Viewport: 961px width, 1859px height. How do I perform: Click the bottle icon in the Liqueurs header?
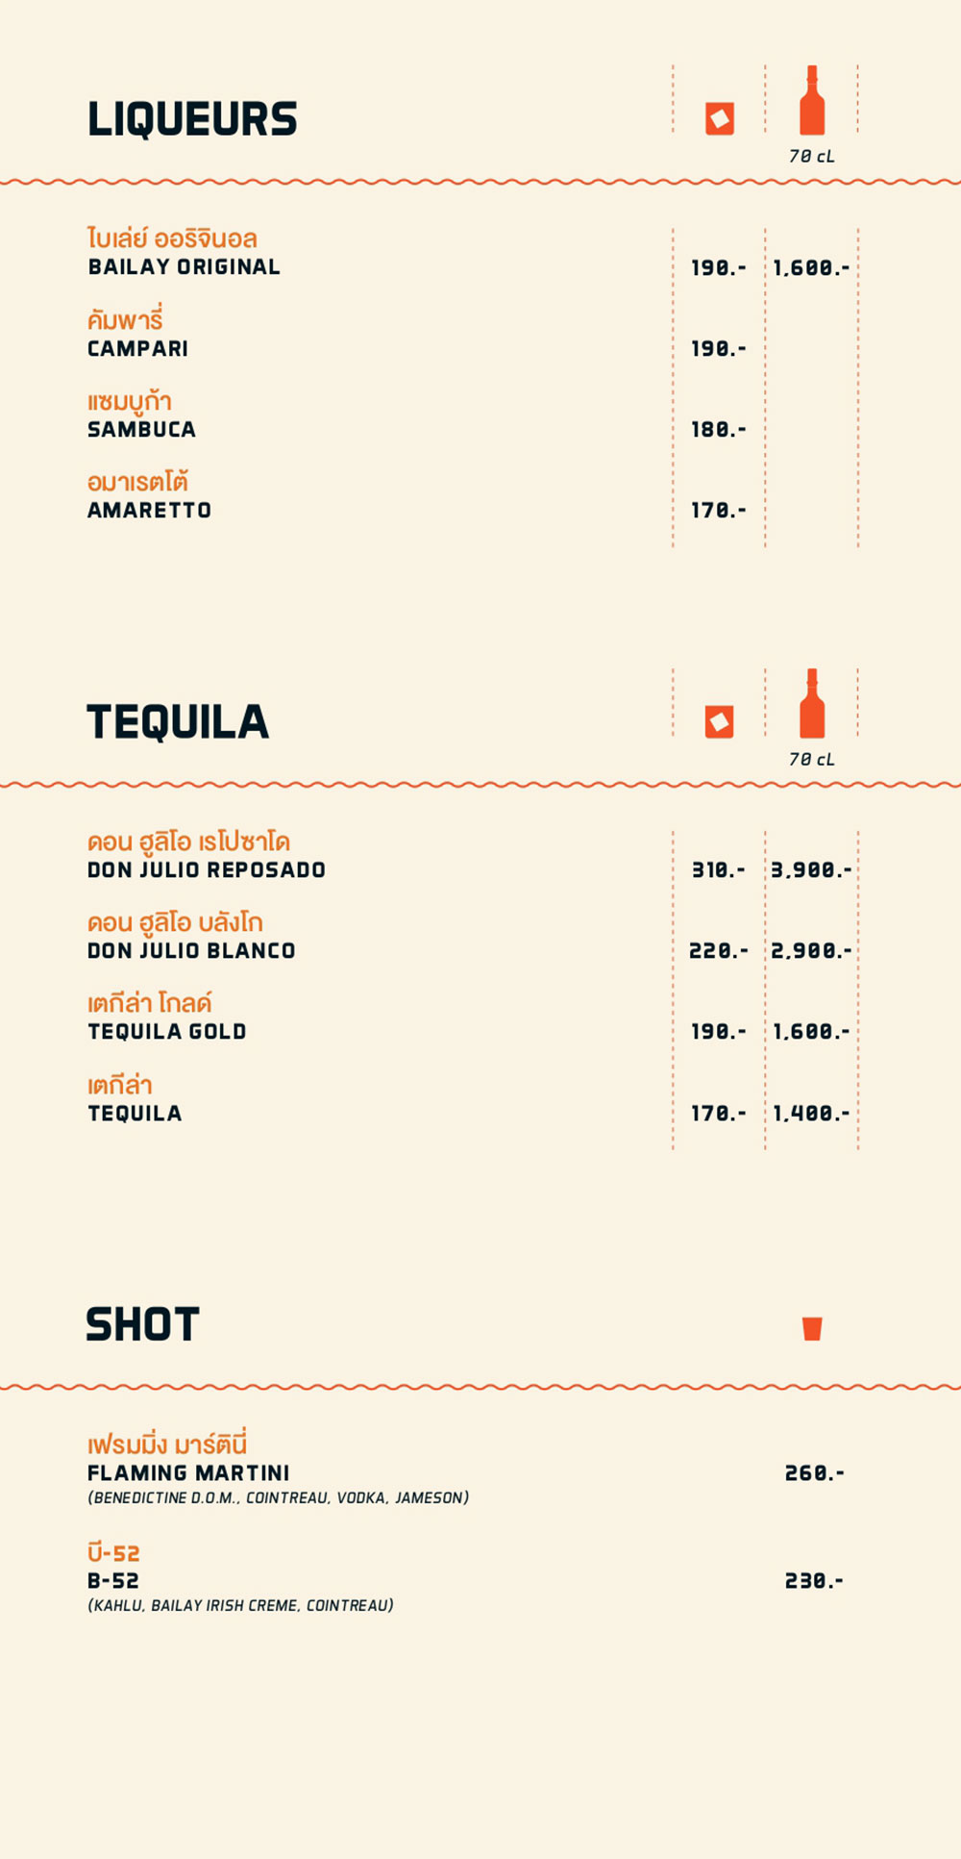click(812, 100)
